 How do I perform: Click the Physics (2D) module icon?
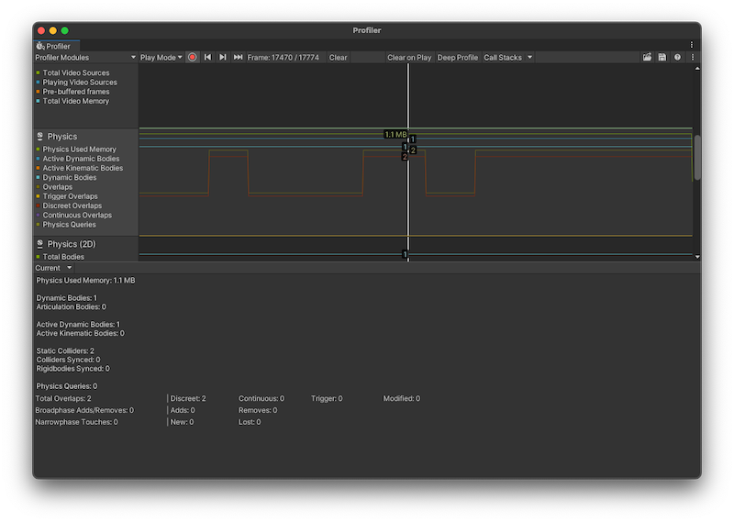tap(40, 244)
